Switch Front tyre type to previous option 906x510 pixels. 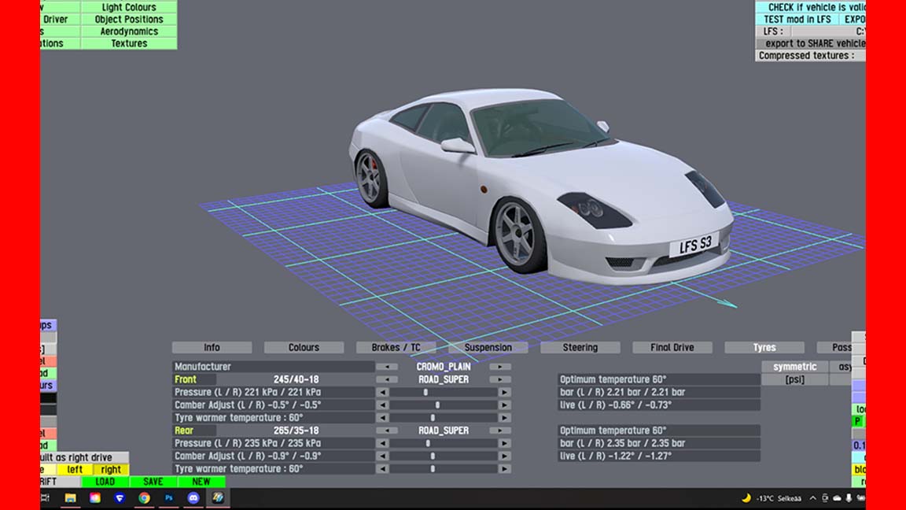(x=387, y=379)
